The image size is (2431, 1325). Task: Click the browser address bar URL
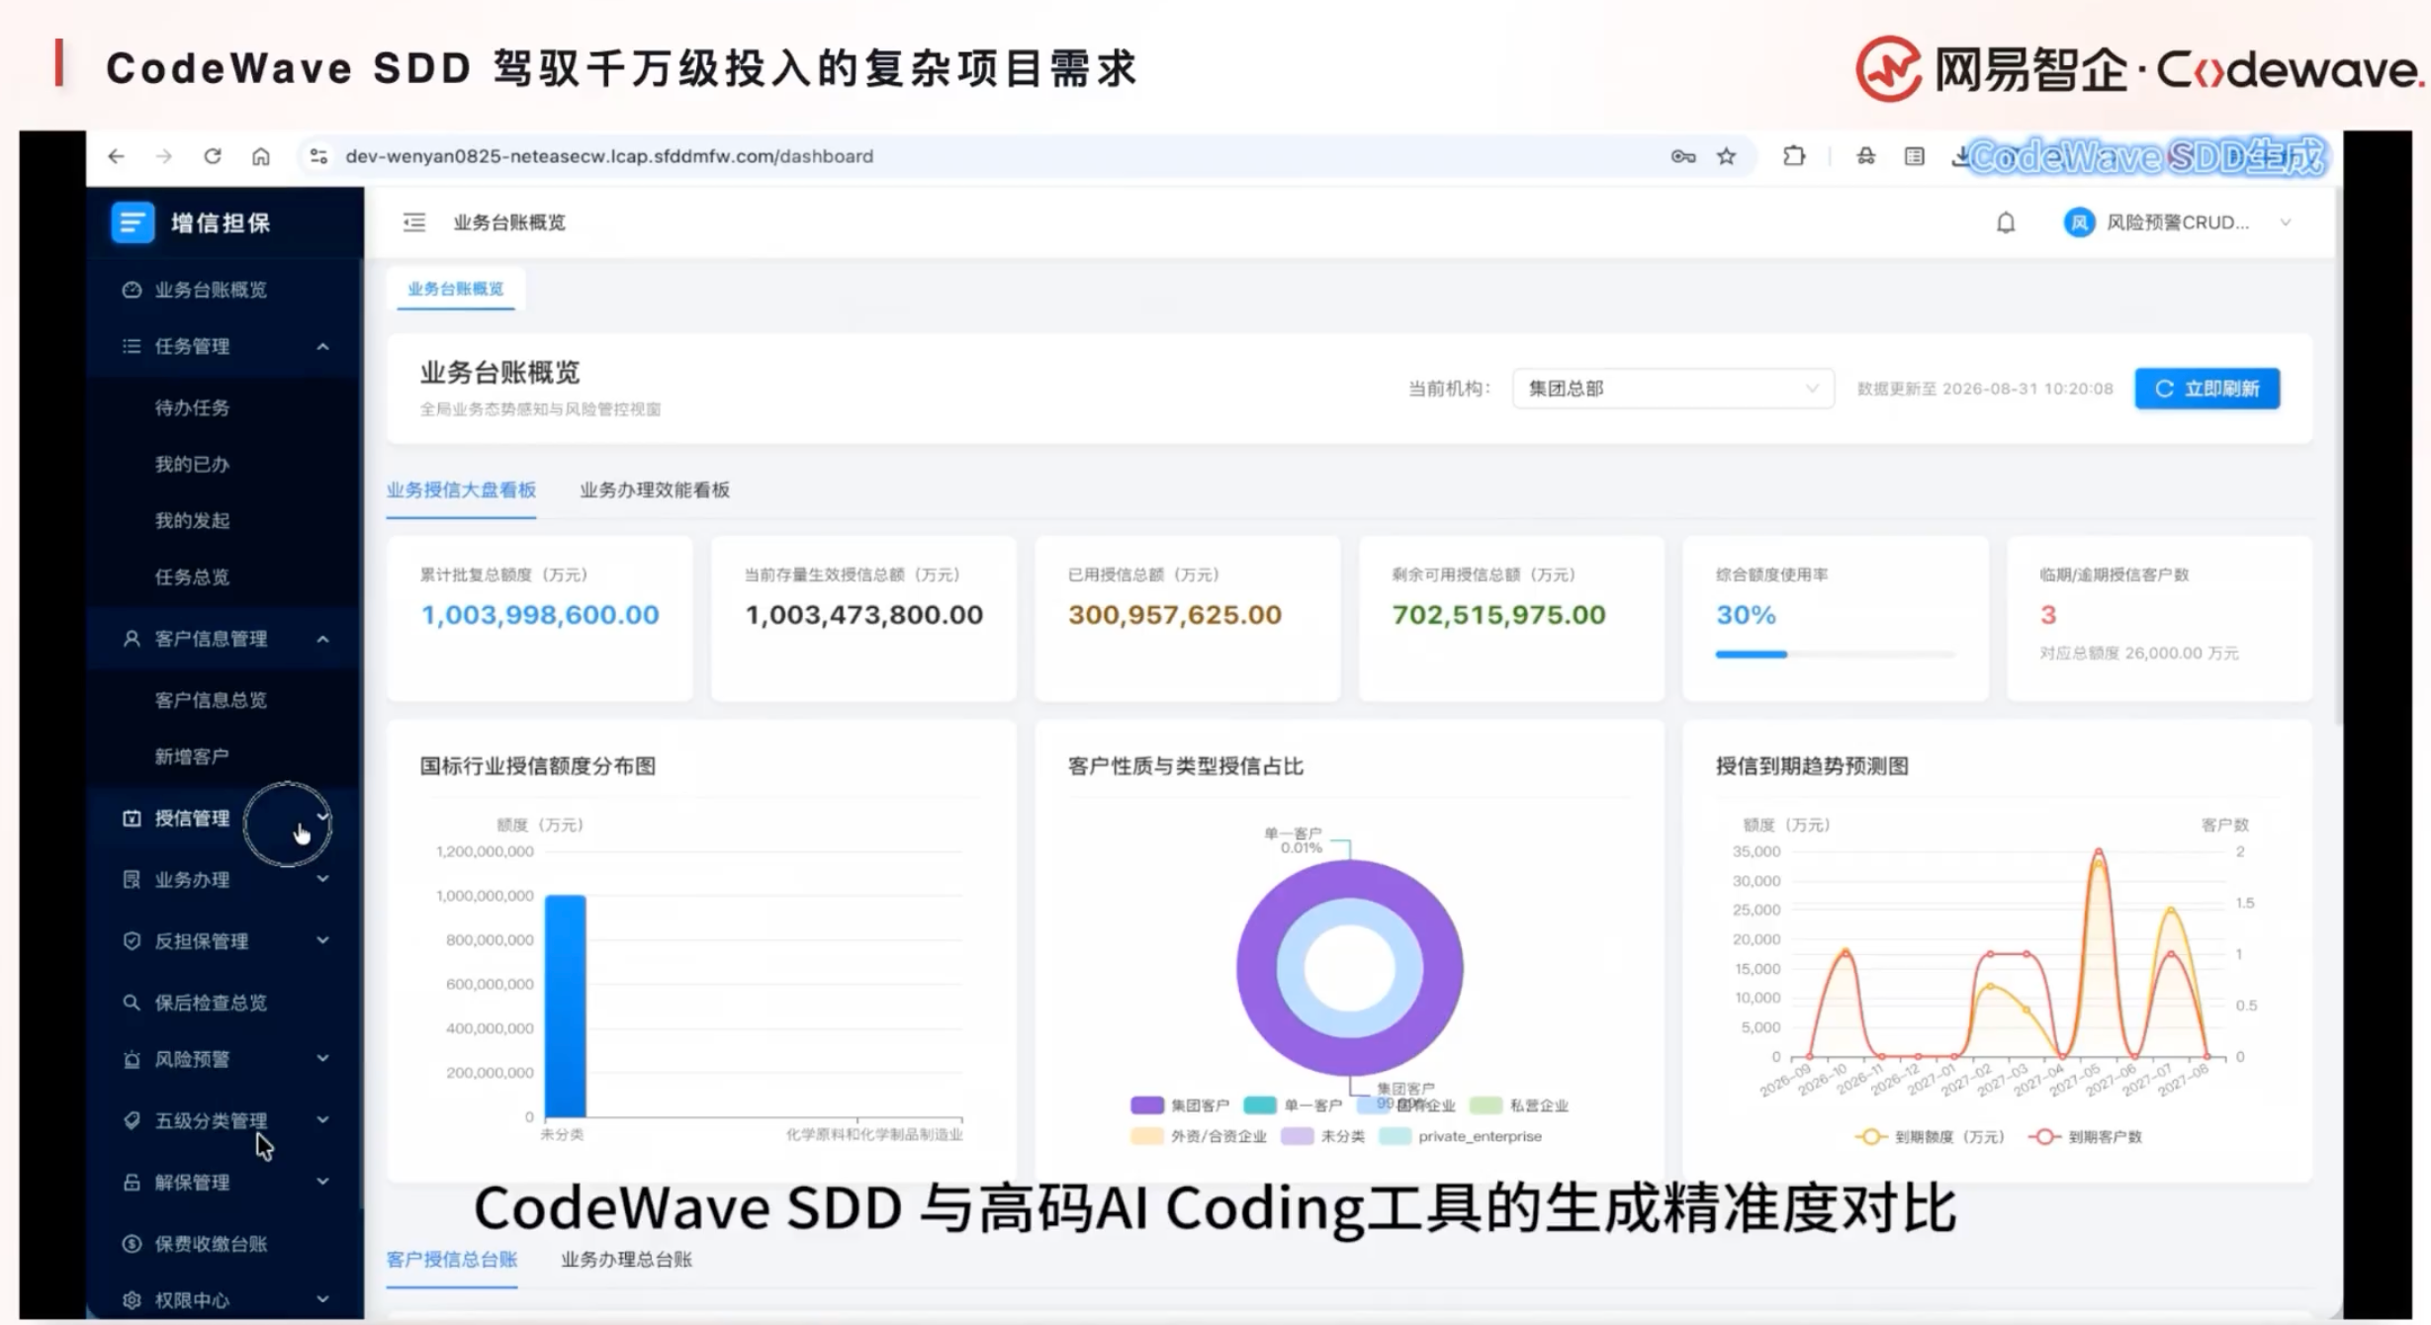tap(609, 156)
